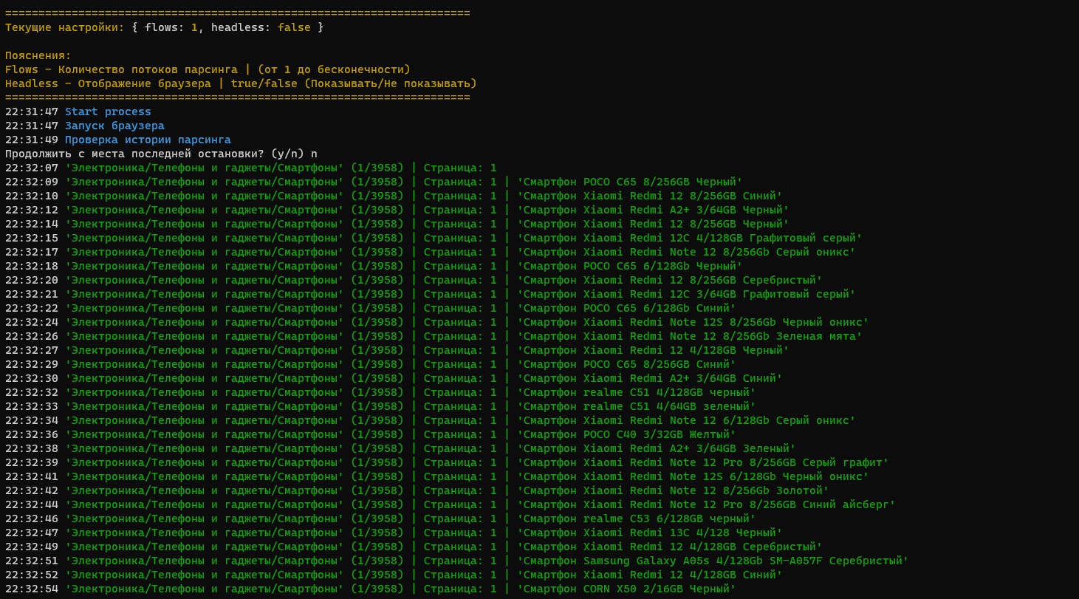Image resolution: width=1079 pixels, height=599 pixels.
Task: Select the 'headless: false' setting value
Action: [261, 27]
